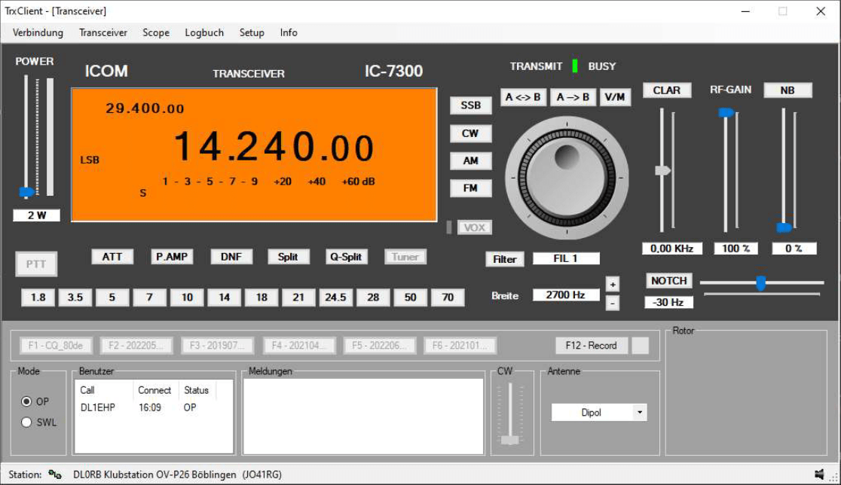Click the speaker icon in status bar
The height and width of the screenshot is (485, 841).
point(818,474)
